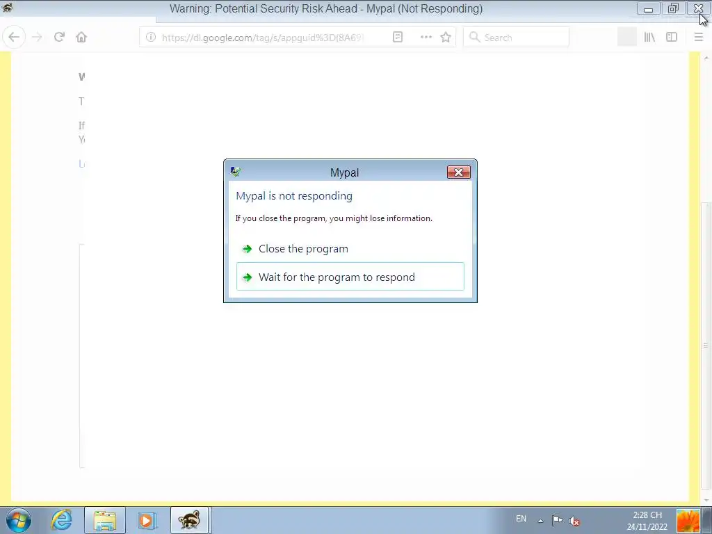Viewport: 712px width, 534px height.
Task: Show hidden tray icons arrow
Action: coord(540,520)
